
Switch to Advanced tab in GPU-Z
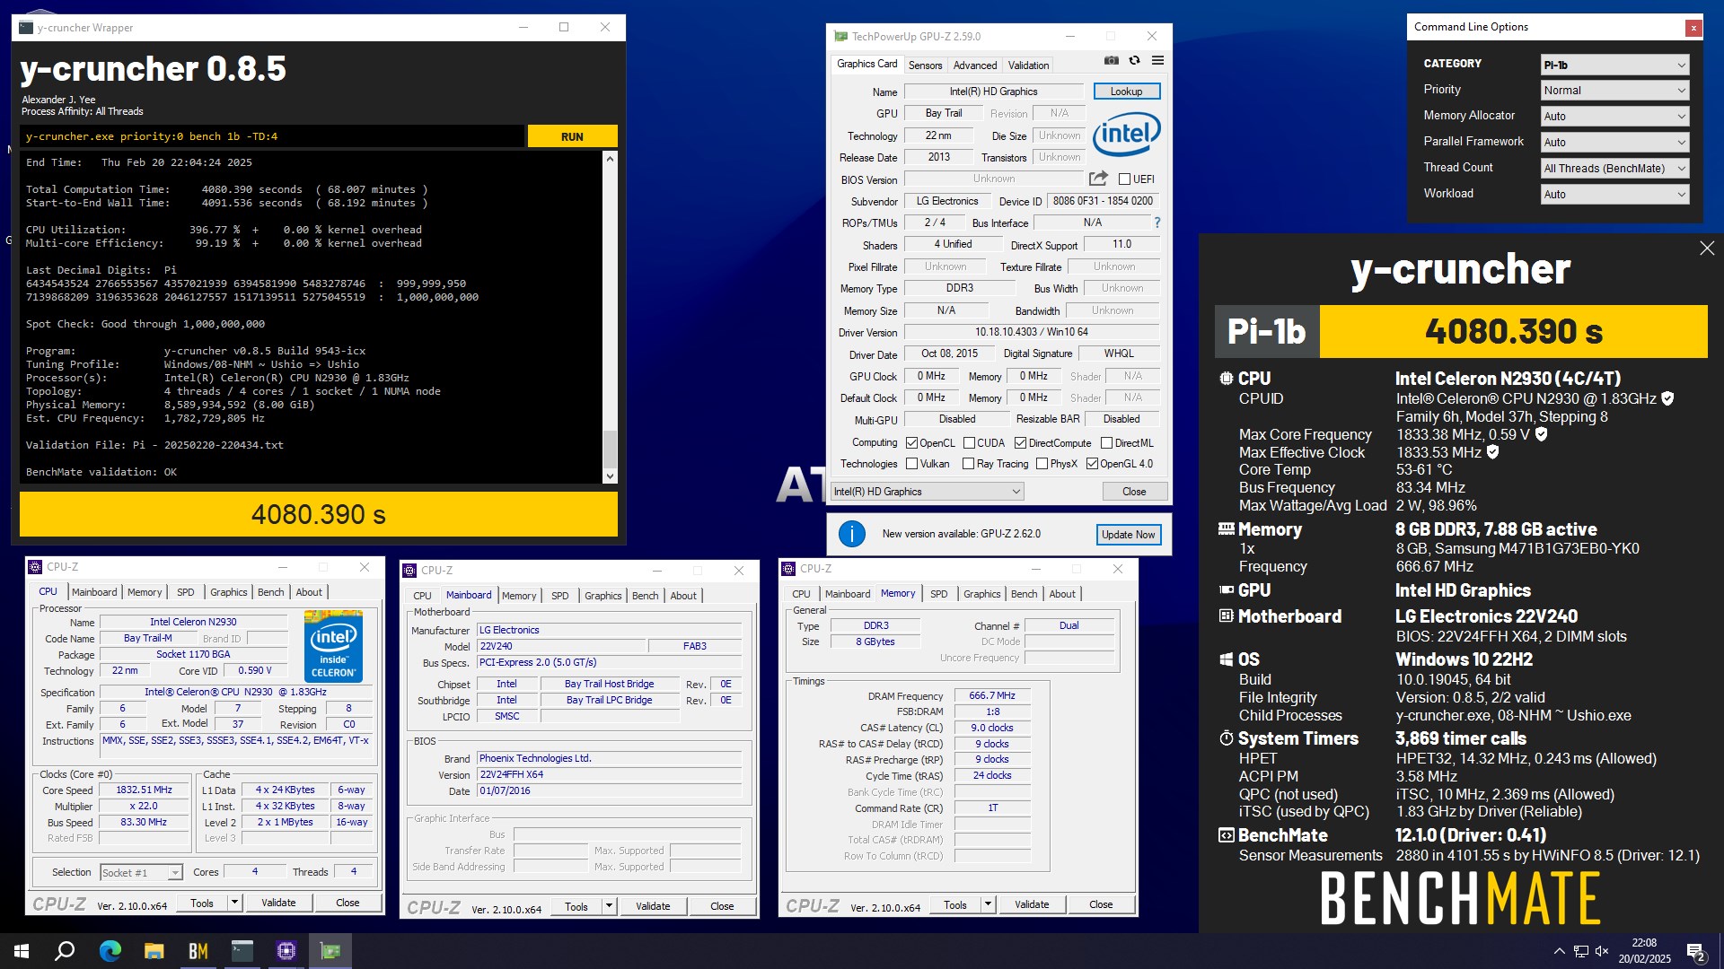975,65
